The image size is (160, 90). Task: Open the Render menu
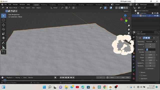[x=15, y=4]
